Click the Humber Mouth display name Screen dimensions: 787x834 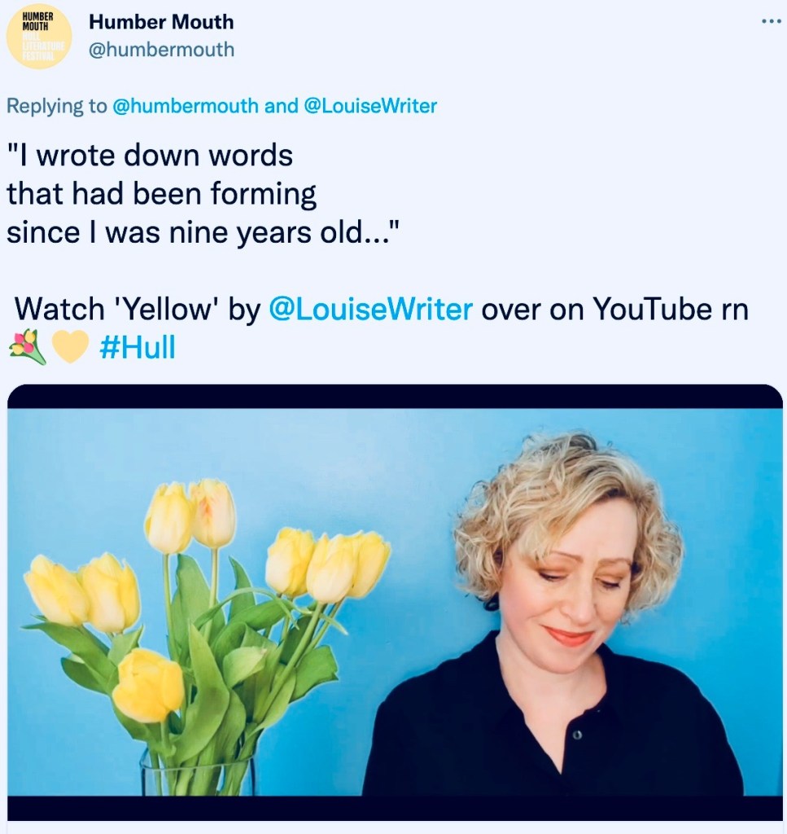pos(161,22)
